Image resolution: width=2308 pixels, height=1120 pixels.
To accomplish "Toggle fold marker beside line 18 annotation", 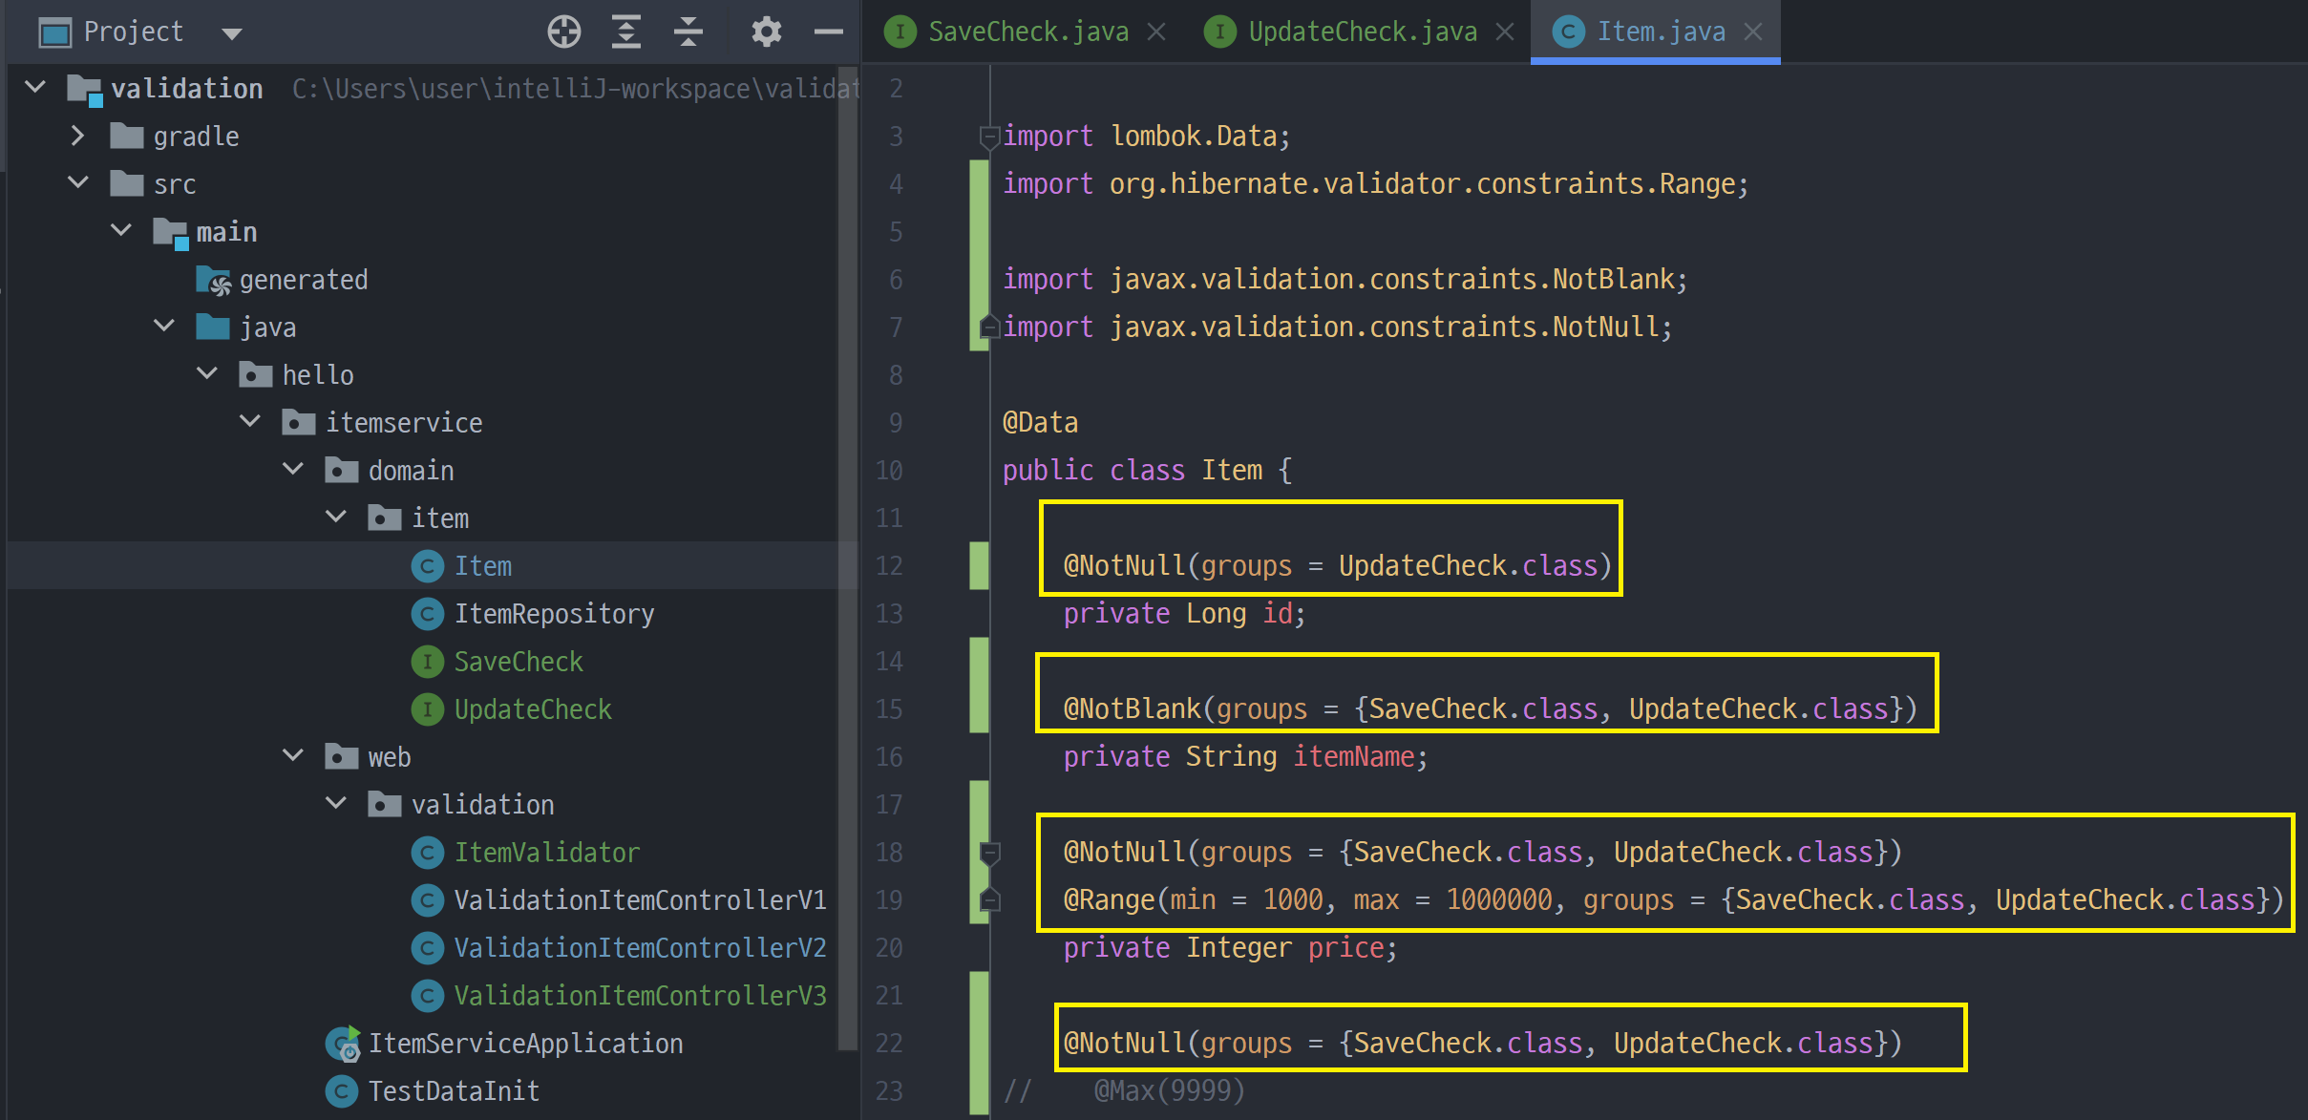I will [990, 851].
